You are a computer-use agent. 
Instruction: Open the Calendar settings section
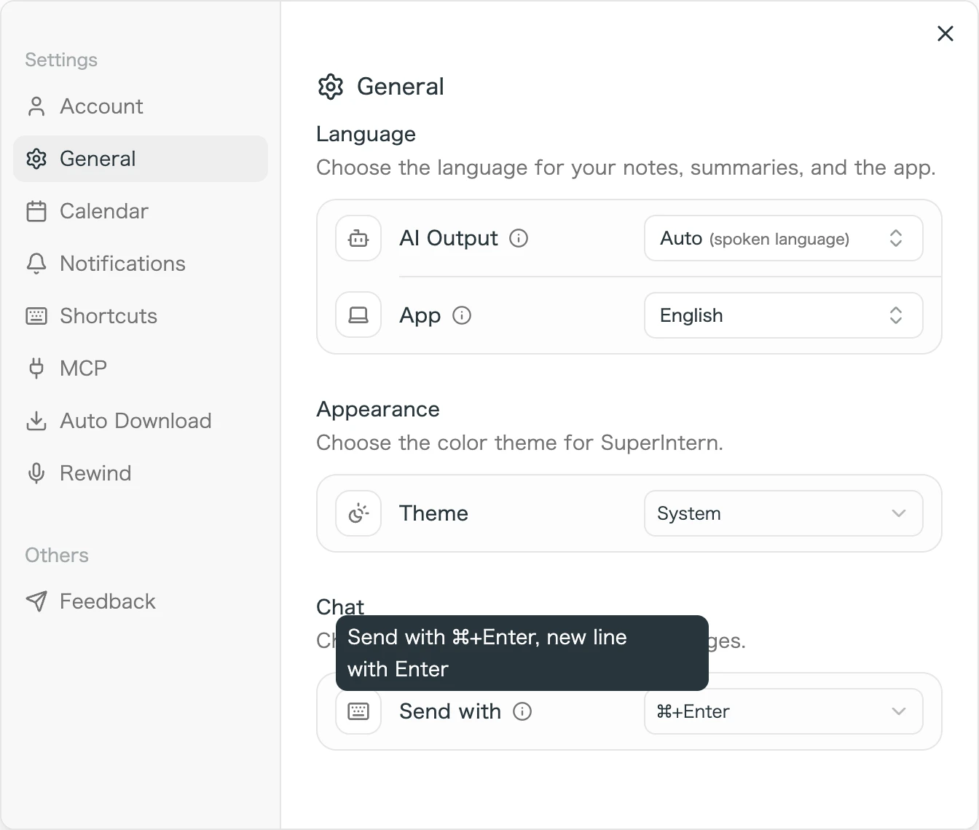[141, 211]
